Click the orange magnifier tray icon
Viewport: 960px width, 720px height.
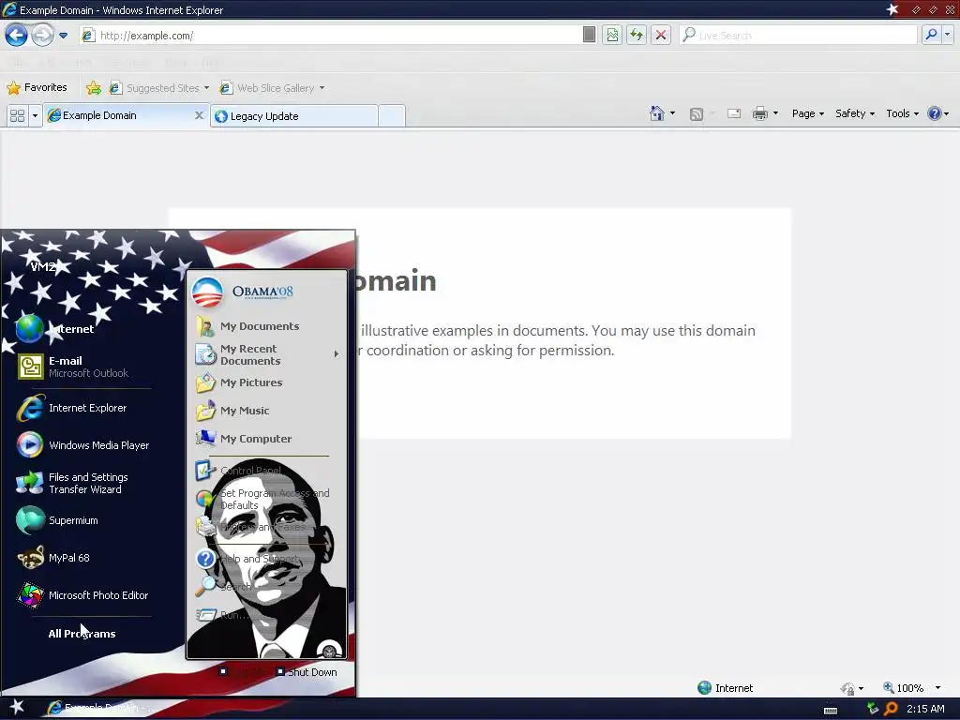[892, 709]
